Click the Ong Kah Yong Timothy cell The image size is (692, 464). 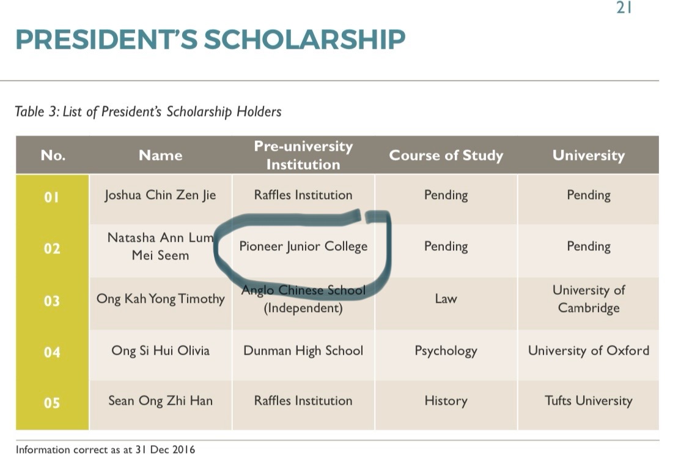[x=160, y=299]
